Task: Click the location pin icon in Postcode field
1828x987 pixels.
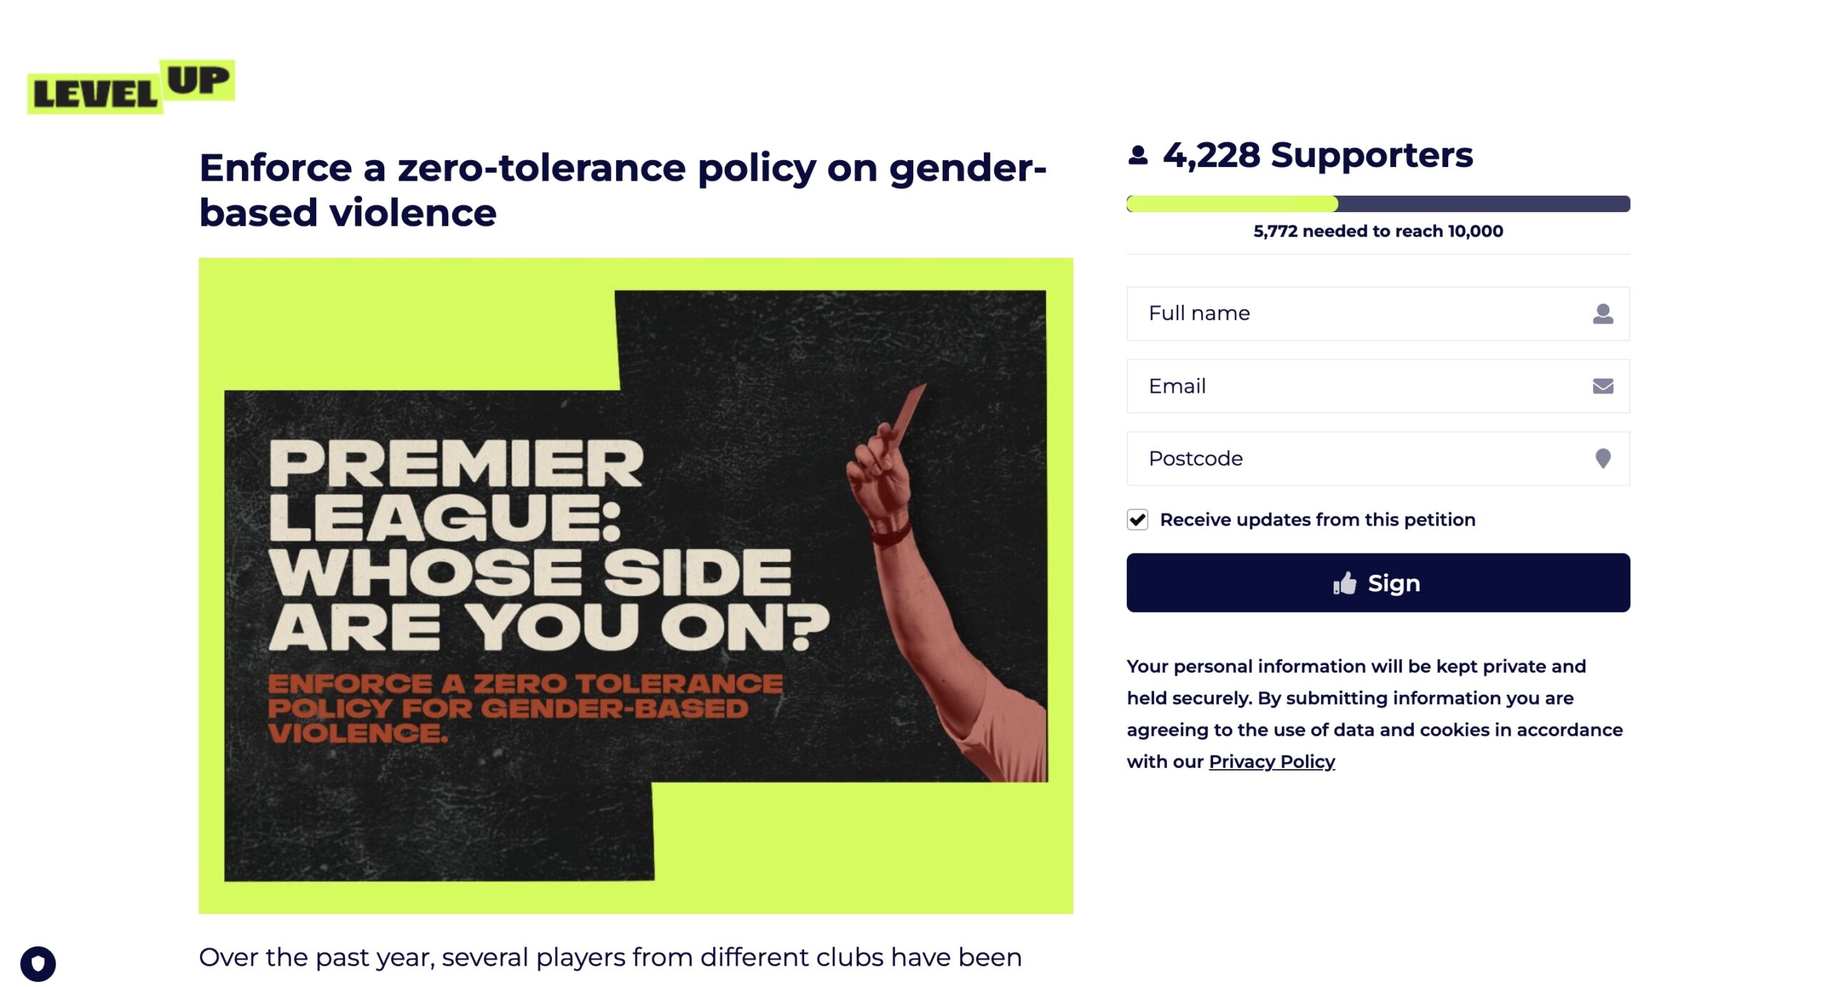Action: [x=1602, y=459]
